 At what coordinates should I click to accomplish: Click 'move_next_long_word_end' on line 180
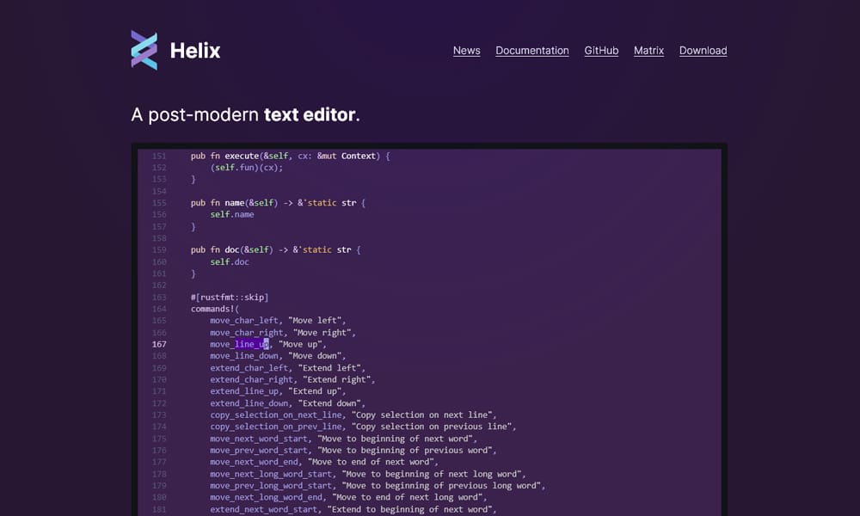point(266,497)
